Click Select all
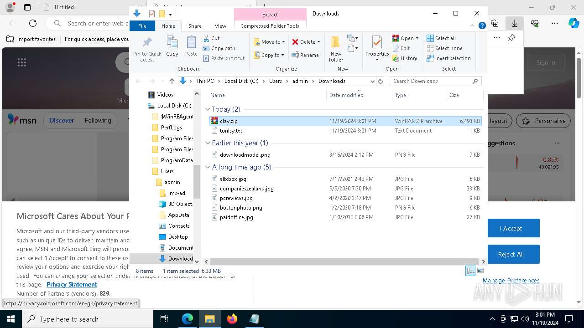The image size is (584, 328). click(x=441, y=38)
